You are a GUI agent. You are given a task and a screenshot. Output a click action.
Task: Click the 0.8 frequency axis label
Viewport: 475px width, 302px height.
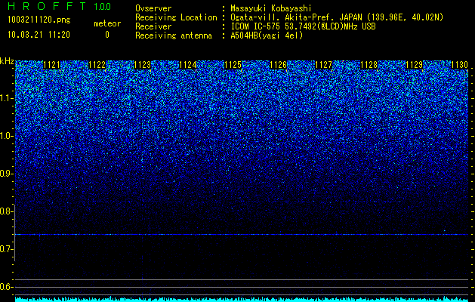click(6, 211)
